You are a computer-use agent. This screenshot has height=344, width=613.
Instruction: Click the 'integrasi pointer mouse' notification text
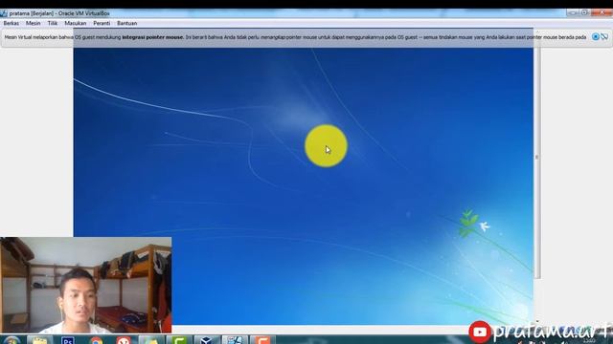(x=152, y=37)
